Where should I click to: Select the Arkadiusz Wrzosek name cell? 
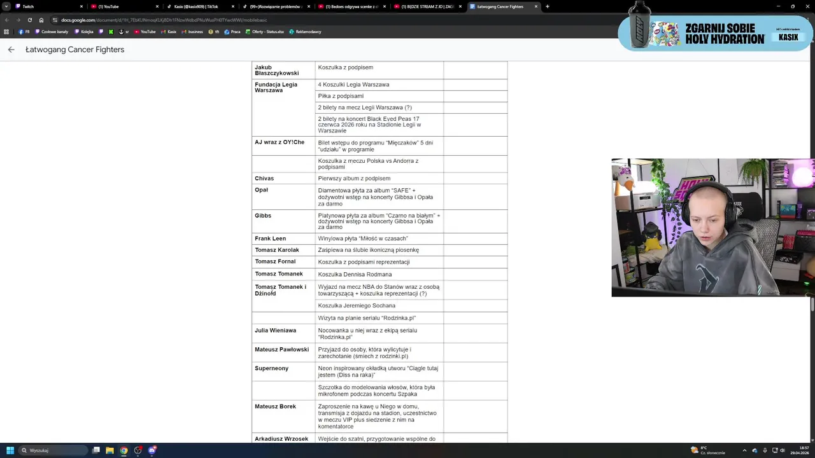tap(283, 438)
